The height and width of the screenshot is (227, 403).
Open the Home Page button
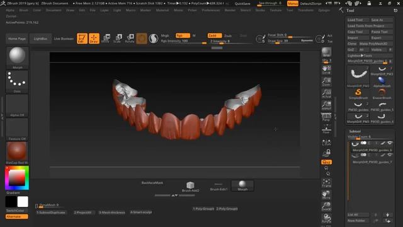click(x=17, y=38)
